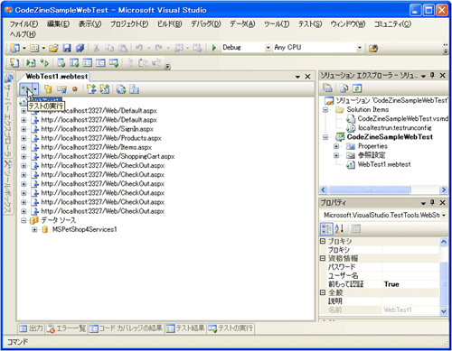Click the Run Test (テストの実行) toolbar button

coord(26,89)
